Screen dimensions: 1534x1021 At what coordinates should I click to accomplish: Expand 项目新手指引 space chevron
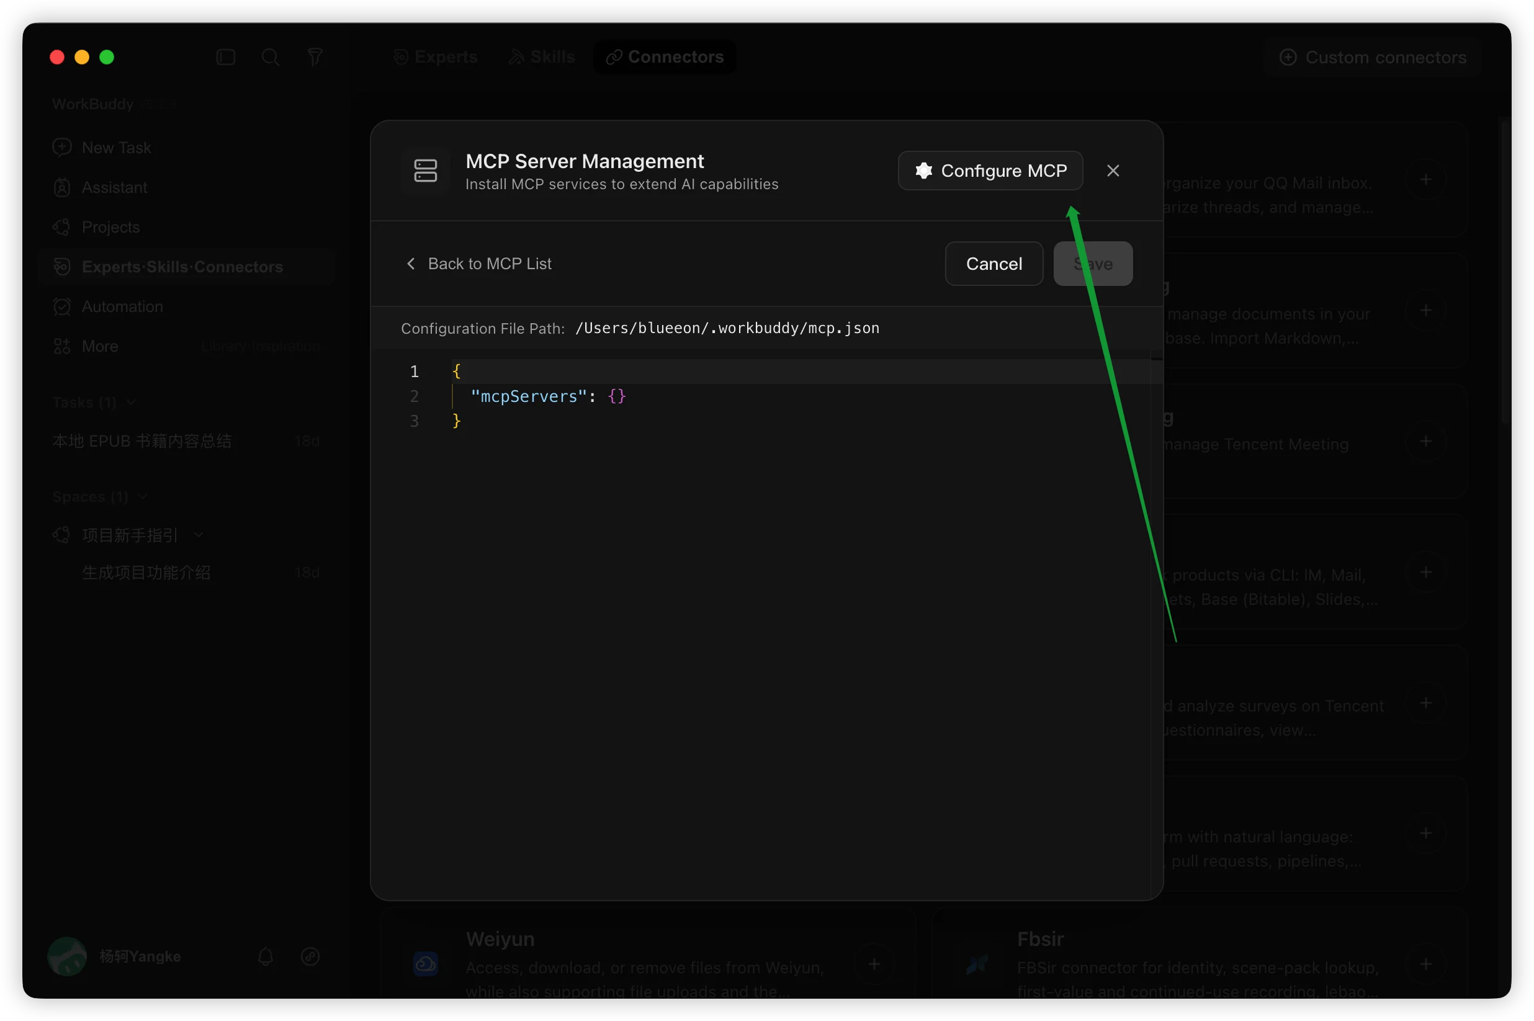199,535
